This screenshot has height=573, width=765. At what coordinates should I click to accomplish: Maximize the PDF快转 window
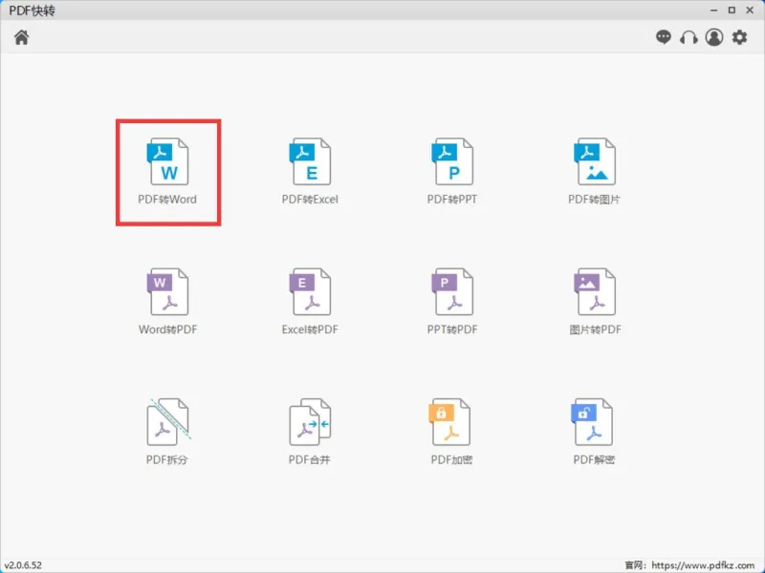pos(732,11)
